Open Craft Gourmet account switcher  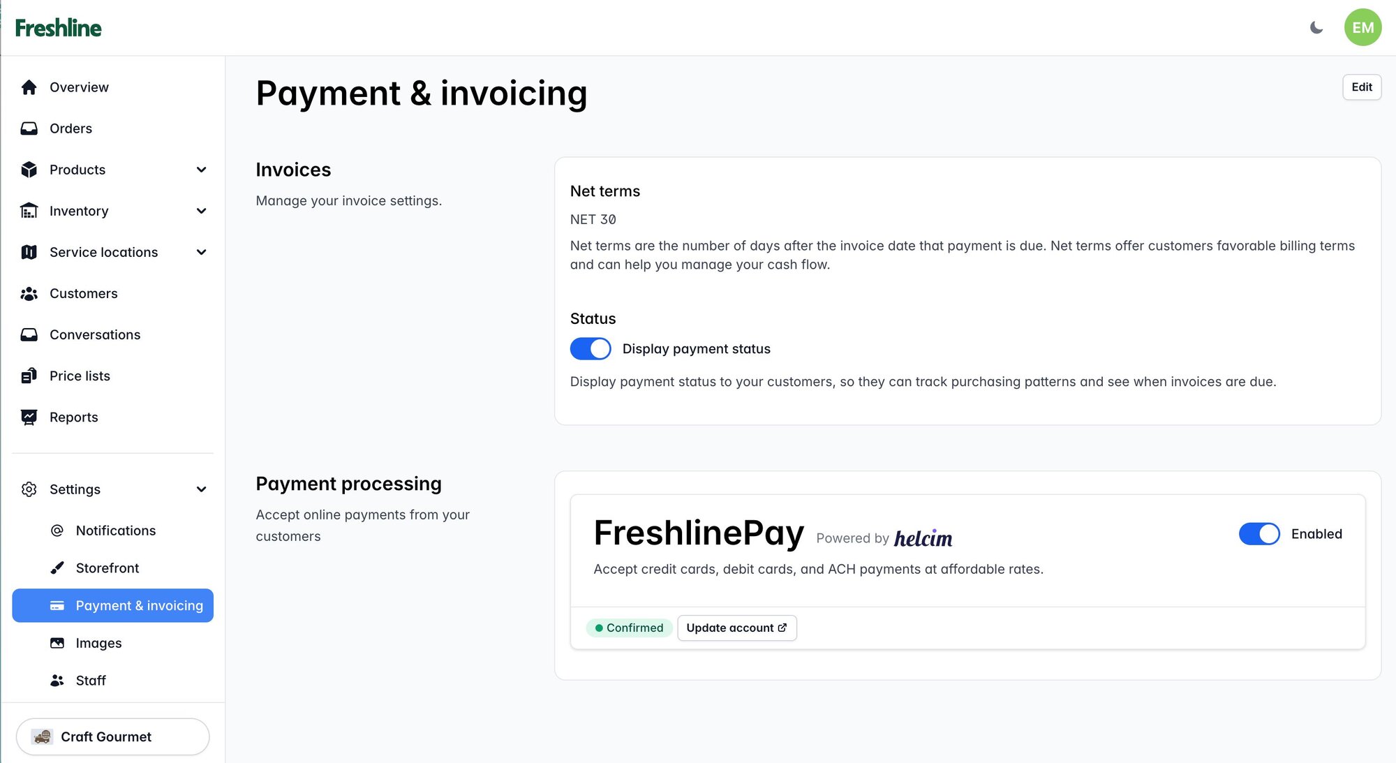[x=112, y=736]
